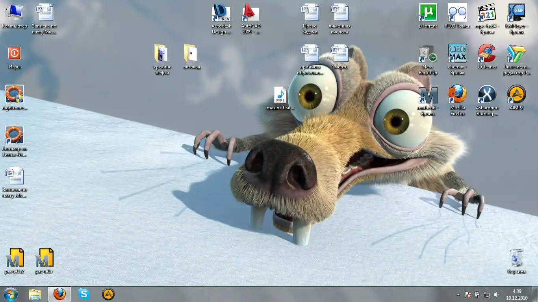The height and width of the screenshot is (302, 538).
Task: Open Windows Explorer from the taskbar
Action: [x=35, y=294]
